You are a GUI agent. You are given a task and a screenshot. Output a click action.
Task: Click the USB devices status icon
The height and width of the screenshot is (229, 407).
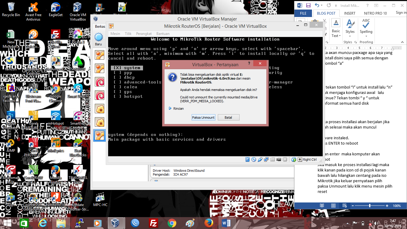260,160
